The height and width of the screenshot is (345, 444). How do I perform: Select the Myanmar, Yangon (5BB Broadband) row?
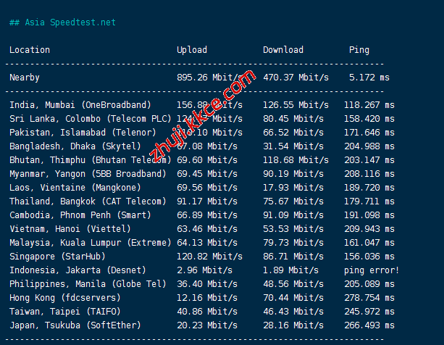tap(88, 174)
